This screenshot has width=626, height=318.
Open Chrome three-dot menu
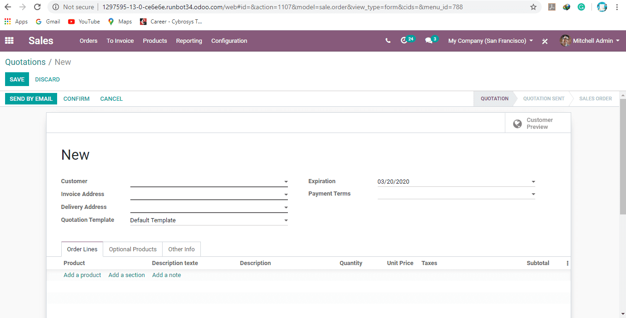click(617, 7)
